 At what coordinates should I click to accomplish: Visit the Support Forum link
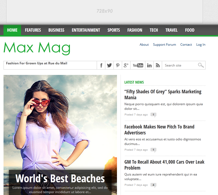click(165, 45)
